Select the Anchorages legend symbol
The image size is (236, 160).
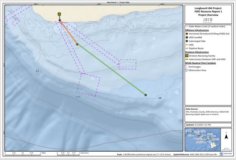[x=187, y=67]
